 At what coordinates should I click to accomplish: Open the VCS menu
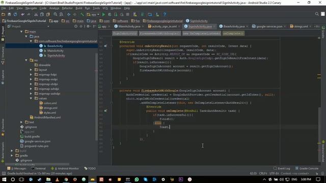pos(105,8)
